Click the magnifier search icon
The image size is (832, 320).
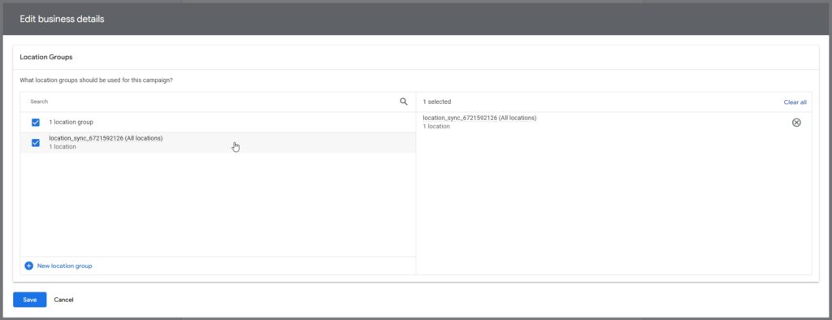pos(404,102)
